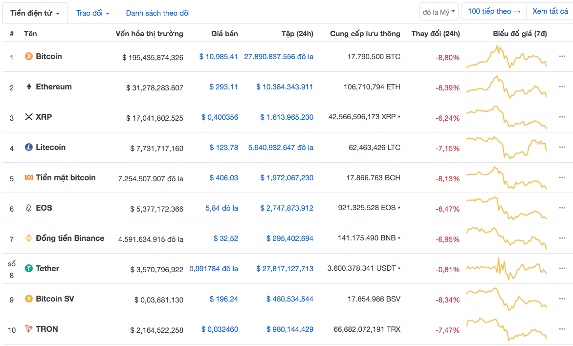Click the 'Xem tất cả' button

pyautogui.click(x=550, y=11)
